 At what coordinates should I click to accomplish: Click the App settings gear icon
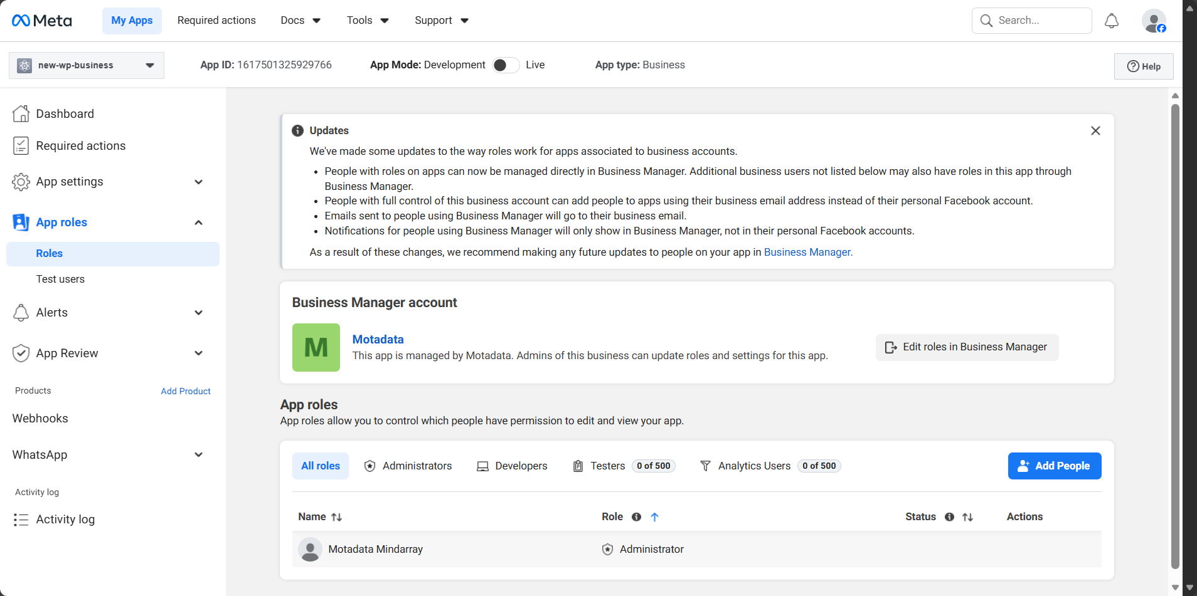tap(21, 182)
